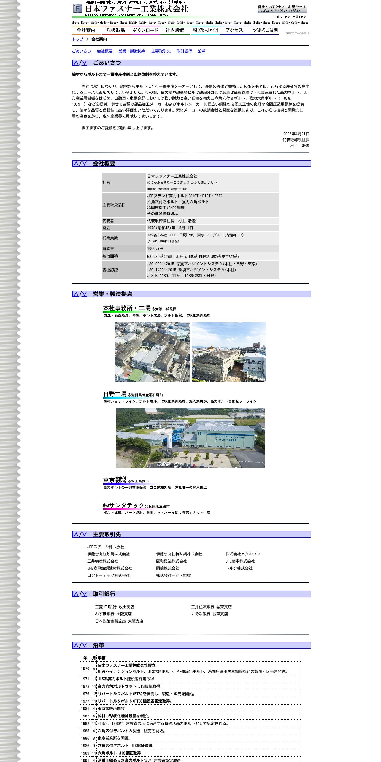The width and height of the screenshot is (381, 762).
Task: Click down arrow in 営業・製造拠点 header
Action: (85, 294)
